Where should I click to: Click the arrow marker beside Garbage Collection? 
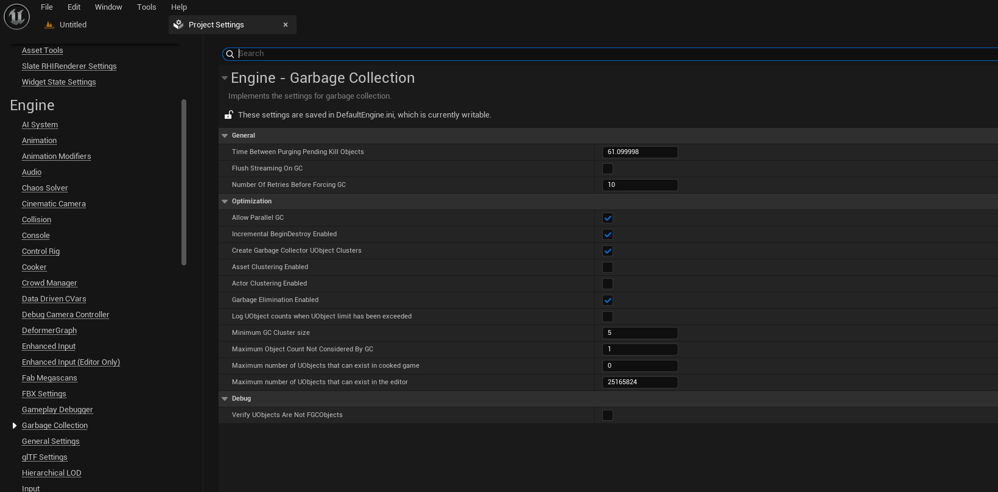pyautogui.click(x=15, y=426)
